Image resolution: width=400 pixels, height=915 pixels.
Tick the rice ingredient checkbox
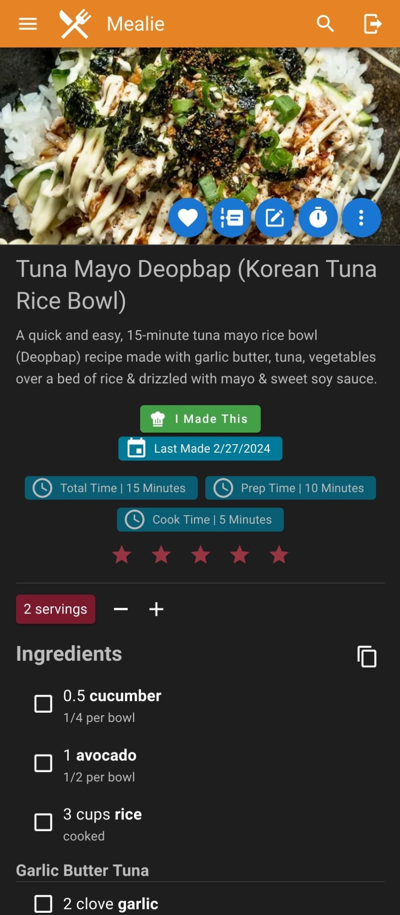(43, 822)
